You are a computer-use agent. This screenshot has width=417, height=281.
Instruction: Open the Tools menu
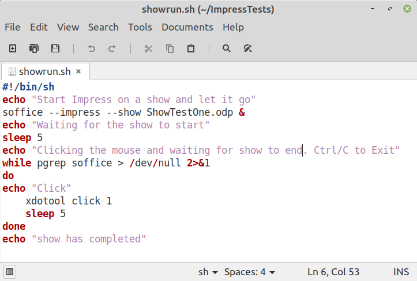(x=140, y=27)
